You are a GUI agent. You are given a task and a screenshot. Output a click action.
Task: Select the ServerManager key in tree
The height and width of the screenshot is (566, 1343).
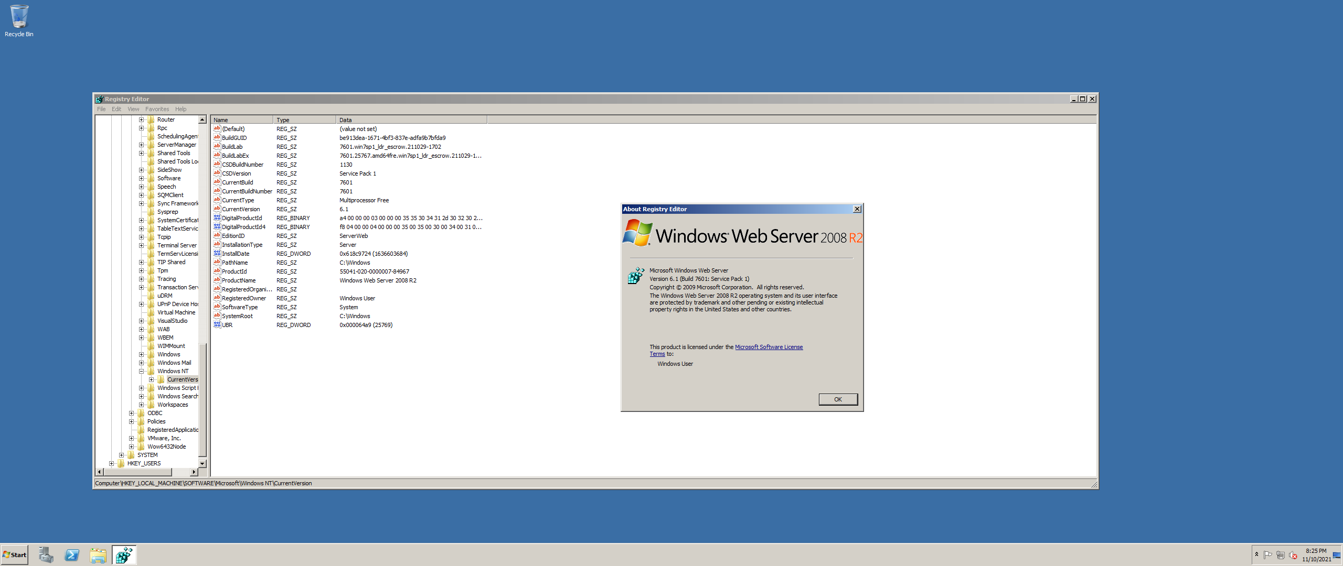coord(177,145)
